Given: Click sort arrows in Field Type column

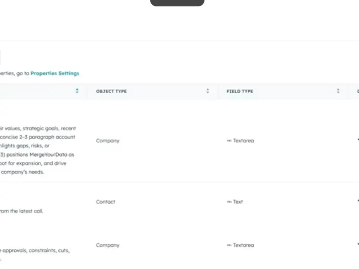Looking at the screenshot, I should point(338,91).
